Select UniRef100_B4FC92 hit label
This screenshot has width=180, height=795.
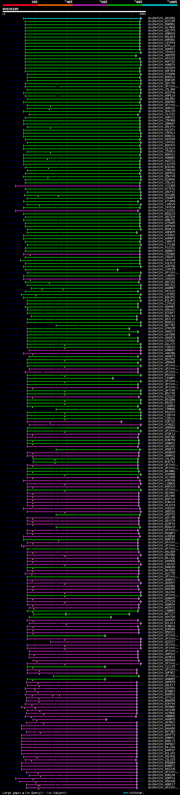[x=161, y=62]
